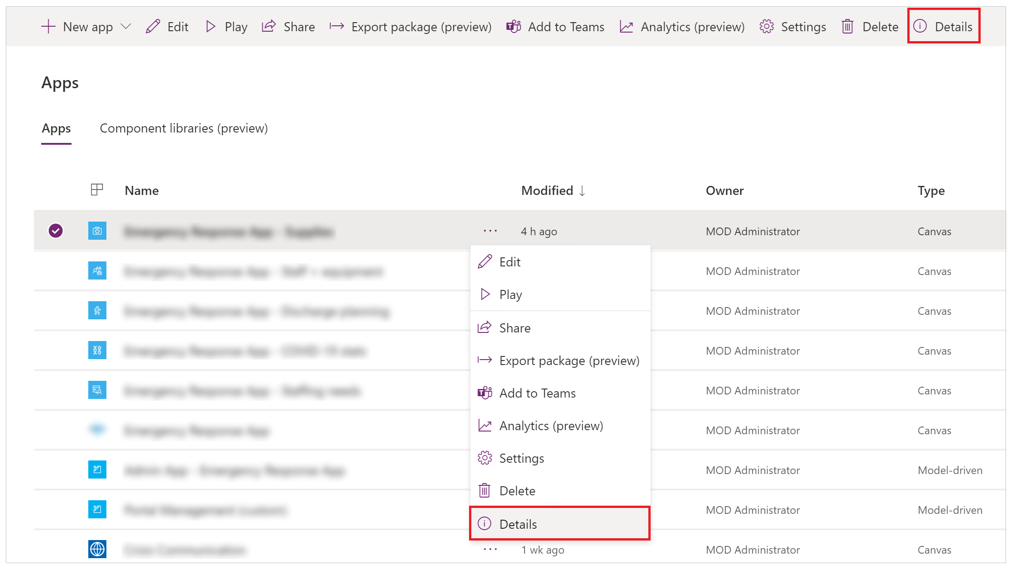The image size is (1011, 569).
Task: Toggle column header grid view icon
Action: pyautogui.click(x=96, y=190)
